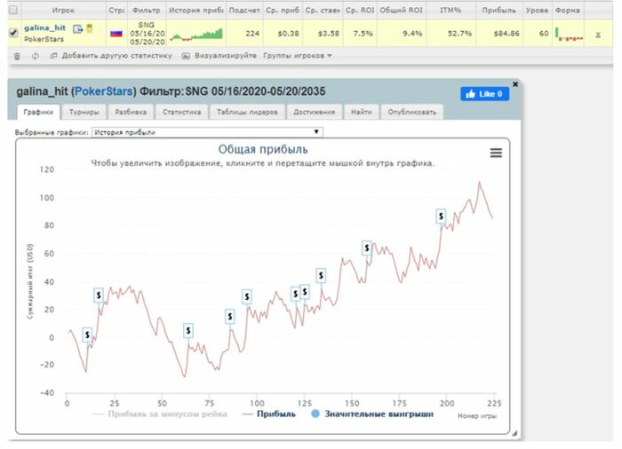Switch to the Турниры tab
622x449 pixels.
click(84, 112)
